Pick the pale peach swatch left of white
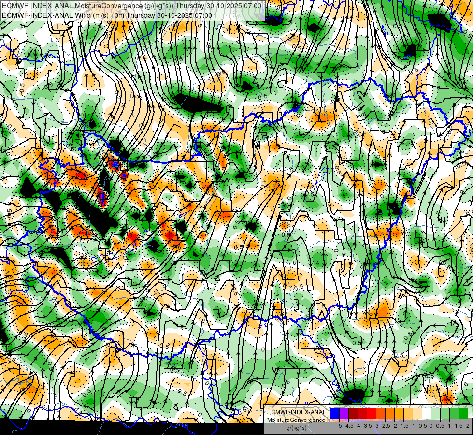The height and width of the screenshot is (435, 473). (417, 414)
